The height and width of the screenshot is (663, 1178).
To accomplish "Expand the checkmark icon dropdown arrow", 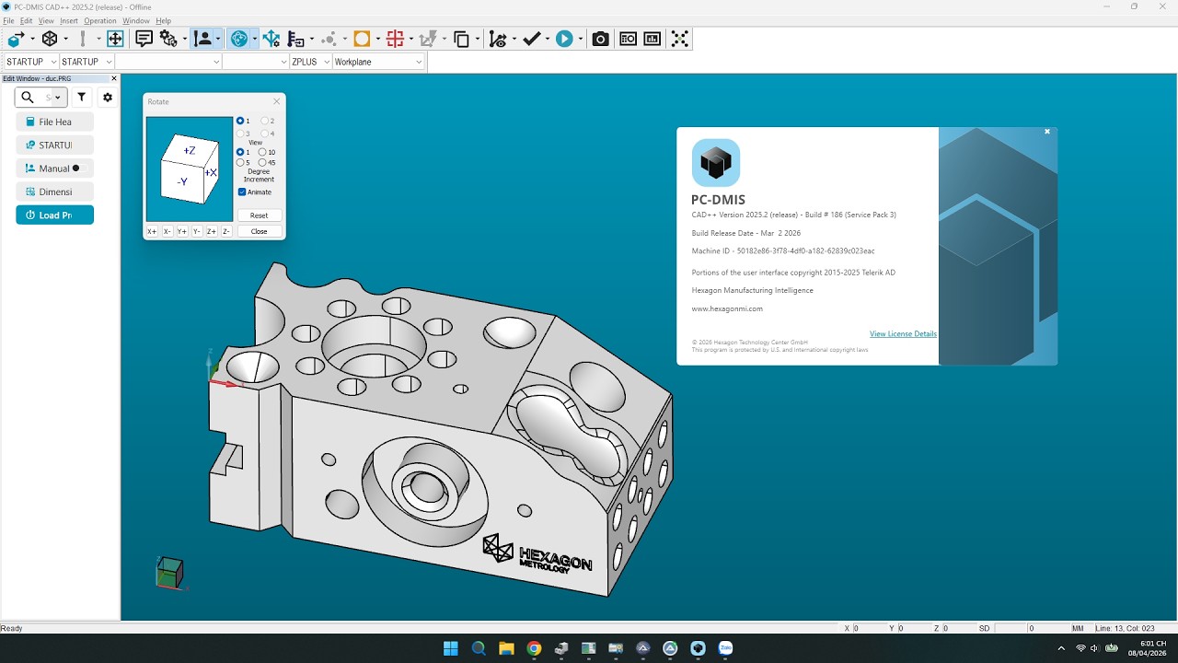I will click(547, 39).
